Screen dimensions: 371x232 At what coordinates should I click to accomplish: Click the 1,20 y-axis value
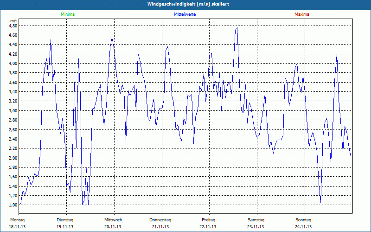[13, 195]
